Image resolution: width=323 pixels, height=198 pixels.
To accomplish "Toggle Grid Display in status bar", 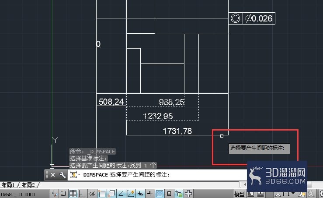I will pyautogui.click(x=73, y=194).
